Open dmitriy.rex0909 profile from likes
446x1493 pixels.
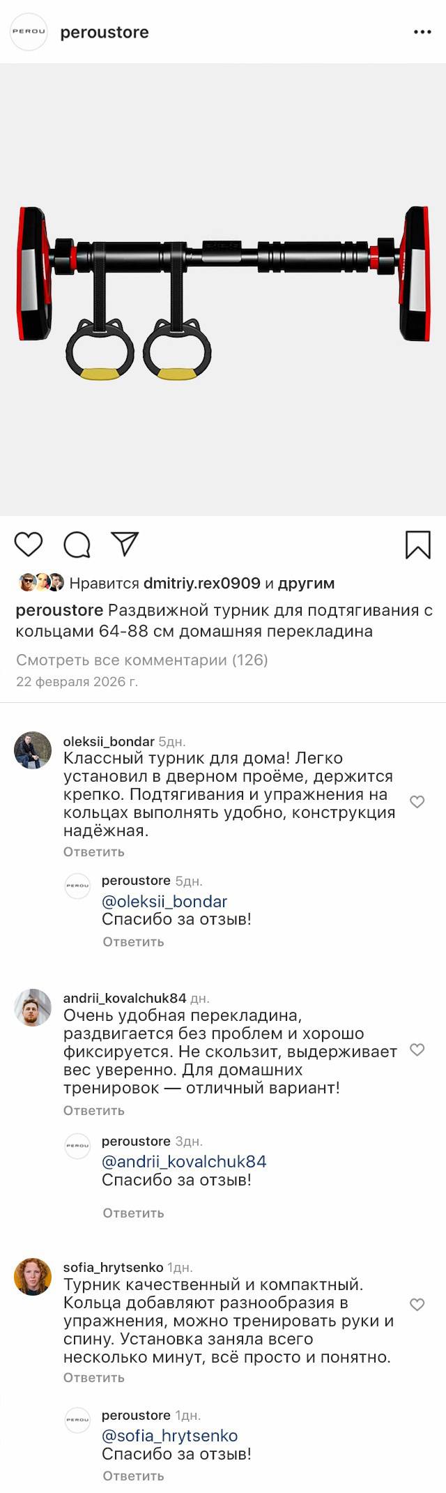pyautogui.click(x=201, y=583)
